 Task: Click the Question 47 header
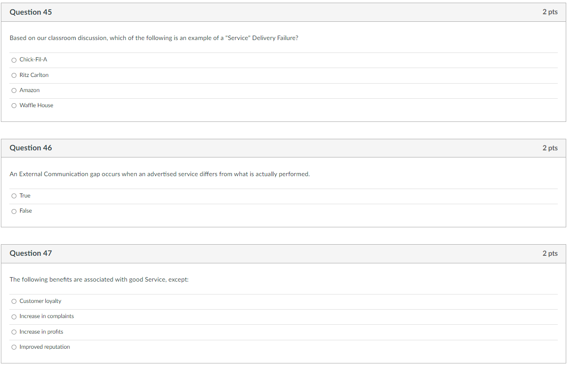coord(31,253)
